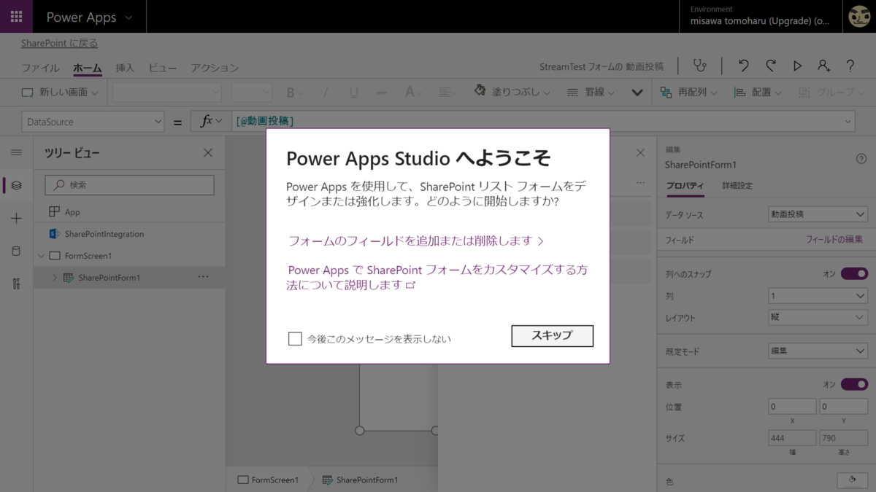Click add or remove form fields link
The image size is (876, 492).
click(416, 241)
